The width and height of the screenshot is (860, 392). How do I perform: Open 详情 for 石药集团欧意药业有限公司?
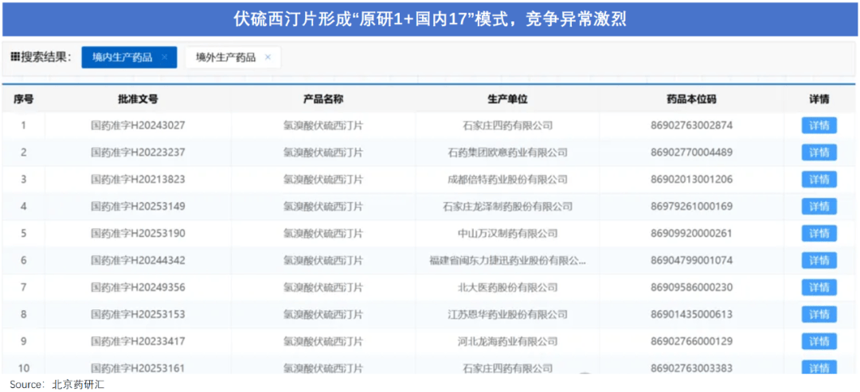click(x=819, y=152)
